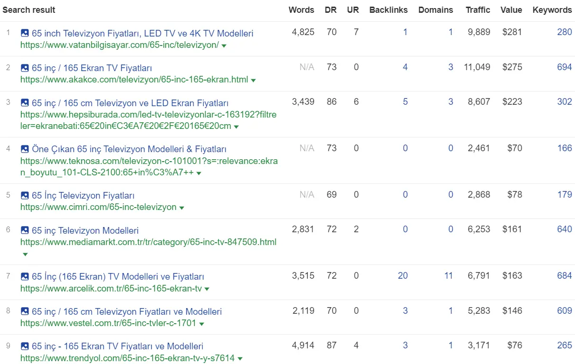Click the image icon in the cimri result row
The image size is (575, 364).
pyautogui.click(x=25, y=195)
